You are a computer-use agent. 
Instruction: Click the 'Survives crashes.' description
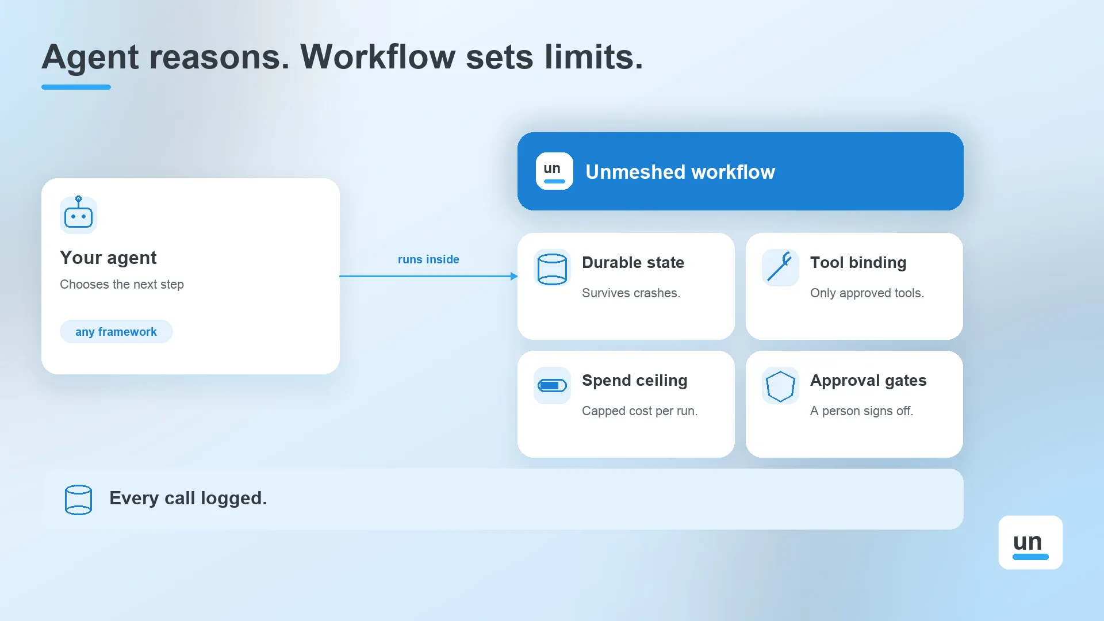(631, 293)
